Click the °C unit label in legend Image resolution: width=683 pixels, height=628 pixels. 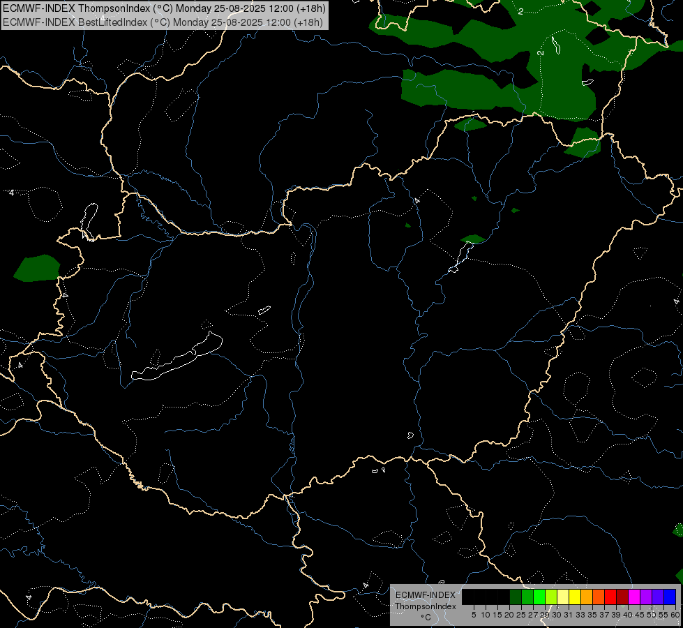tap(426, 618)
